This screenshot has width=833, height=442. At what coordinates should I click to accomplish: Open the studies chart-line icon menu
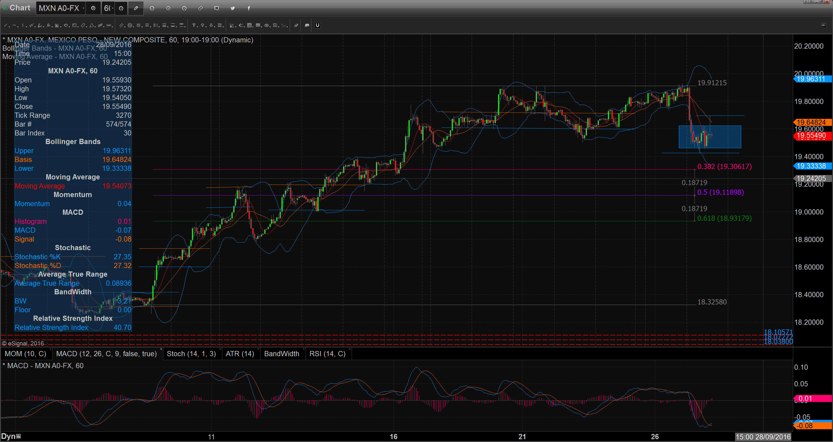(x=152, y=8)
